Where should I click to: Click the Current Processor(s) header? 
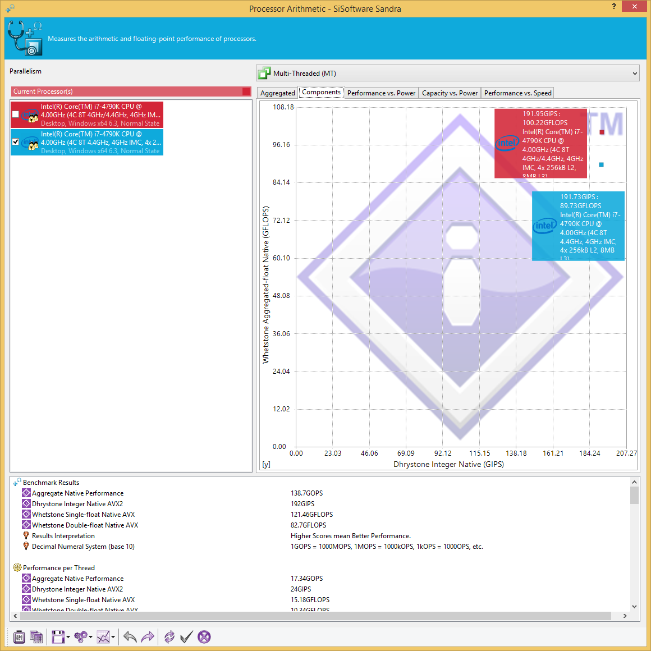tap(131, 91)
